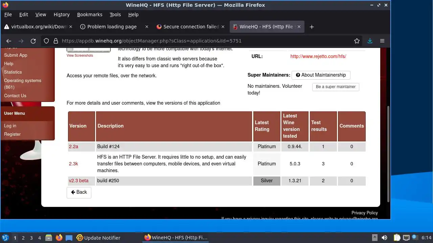433x243 pixels.
Task: Open the clipboard tray icon
Action: 397,238
